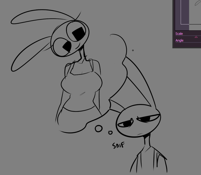Click the Scale slider triangle handle
Image resolution: width=201 pixels, height=175 pixels.
click(x=196, y=37)
